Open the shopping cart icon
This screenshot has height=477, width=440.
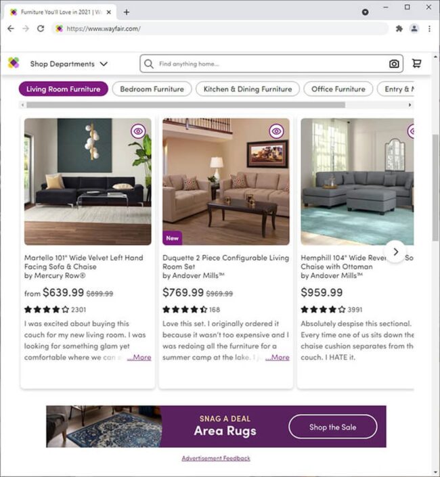tap(416, 64)
